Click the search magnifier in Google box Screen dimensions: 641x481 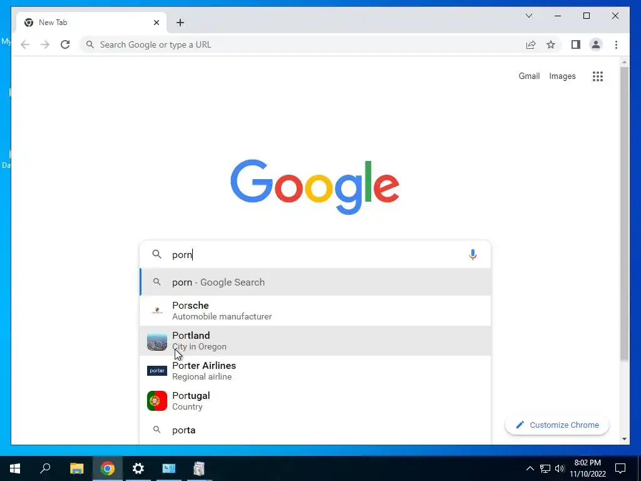(x=156, y=254)
